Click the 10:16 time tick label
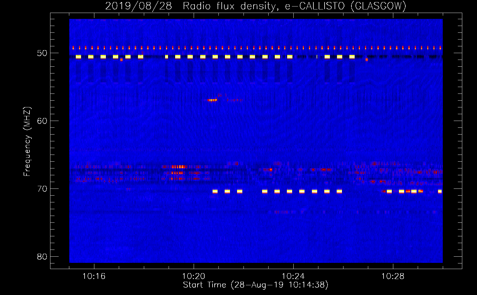The height and width of the screenshot is (295, 477). click(94, 276)
